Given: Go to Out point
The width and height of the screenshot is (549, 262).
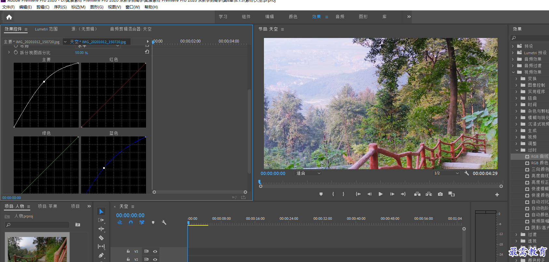Looking at the screenshot, I should [403, 194].
